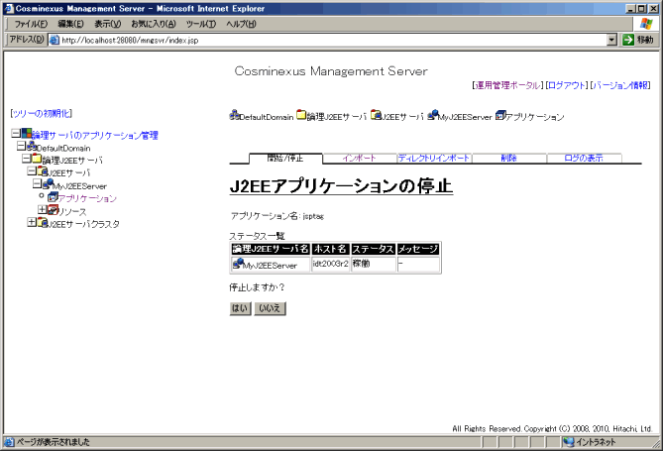Click the DefaultDomain icon in the breadcrumb
This screenshot has width=663, height=451.
[234, 115]
